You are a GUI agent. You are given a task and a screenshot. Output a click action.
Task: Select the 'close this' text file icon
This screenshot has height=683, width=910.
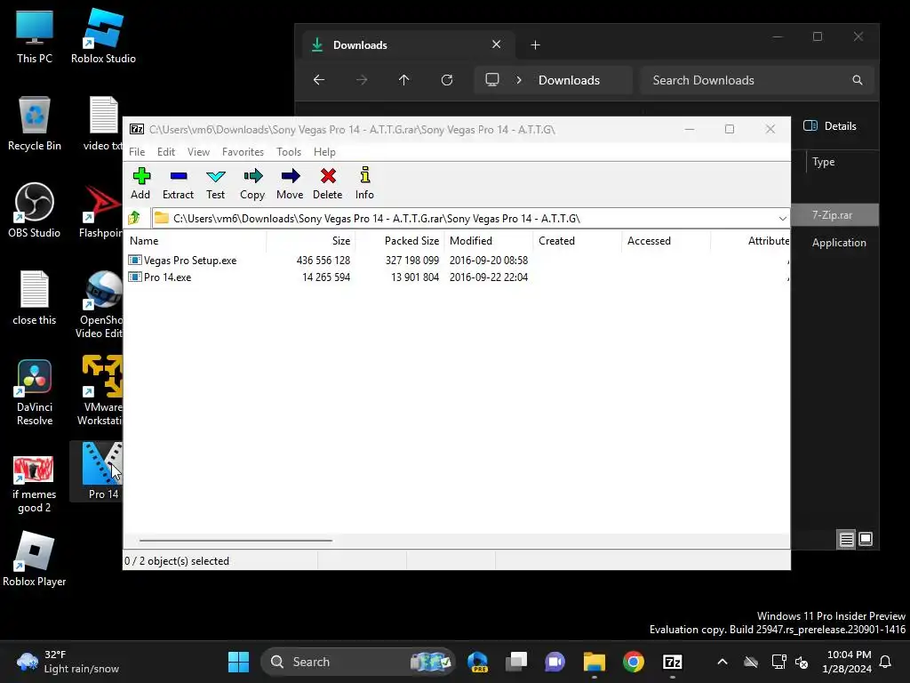[x=35, y=297]
